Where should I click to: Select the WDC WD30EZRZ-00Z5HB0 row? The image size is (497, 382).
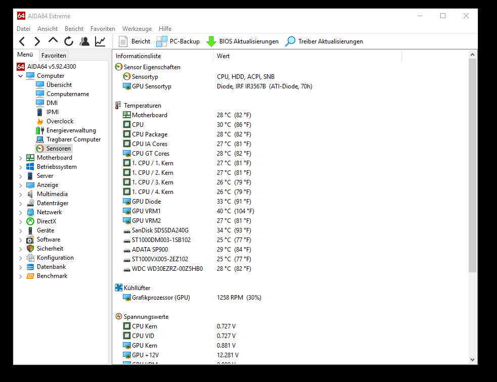[187, 269]
